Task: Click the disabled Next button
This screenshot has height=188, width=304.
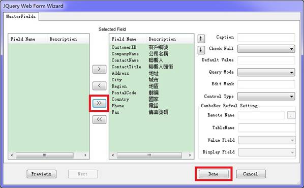Action: [83, 174]
